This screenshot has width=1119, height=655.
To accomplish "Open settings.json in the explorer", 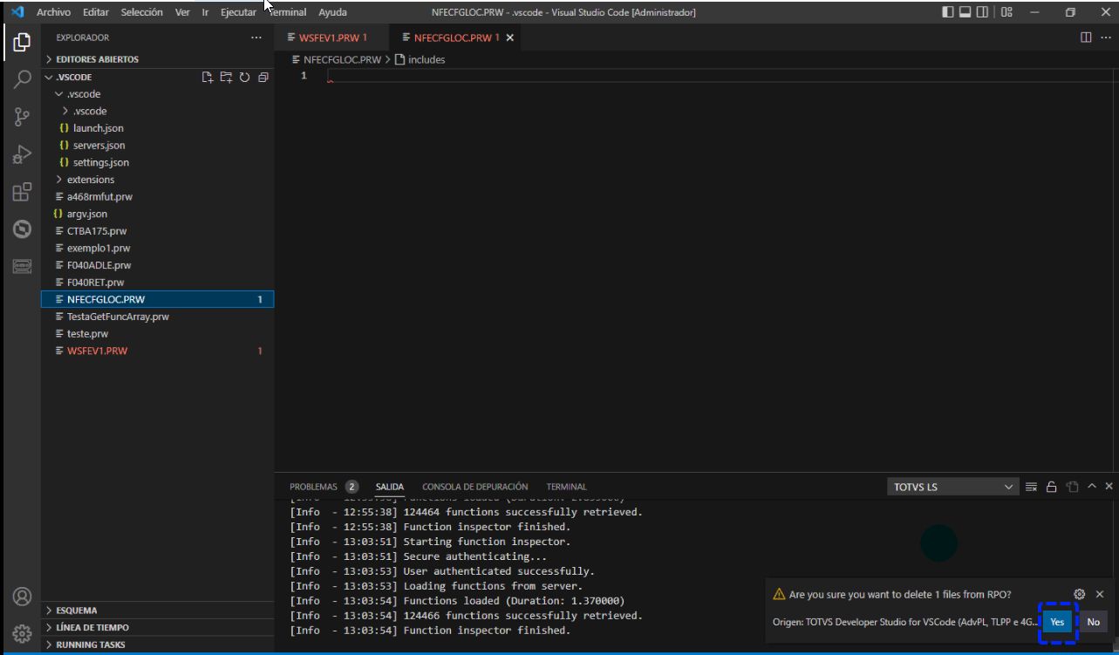I will point(158,162).
